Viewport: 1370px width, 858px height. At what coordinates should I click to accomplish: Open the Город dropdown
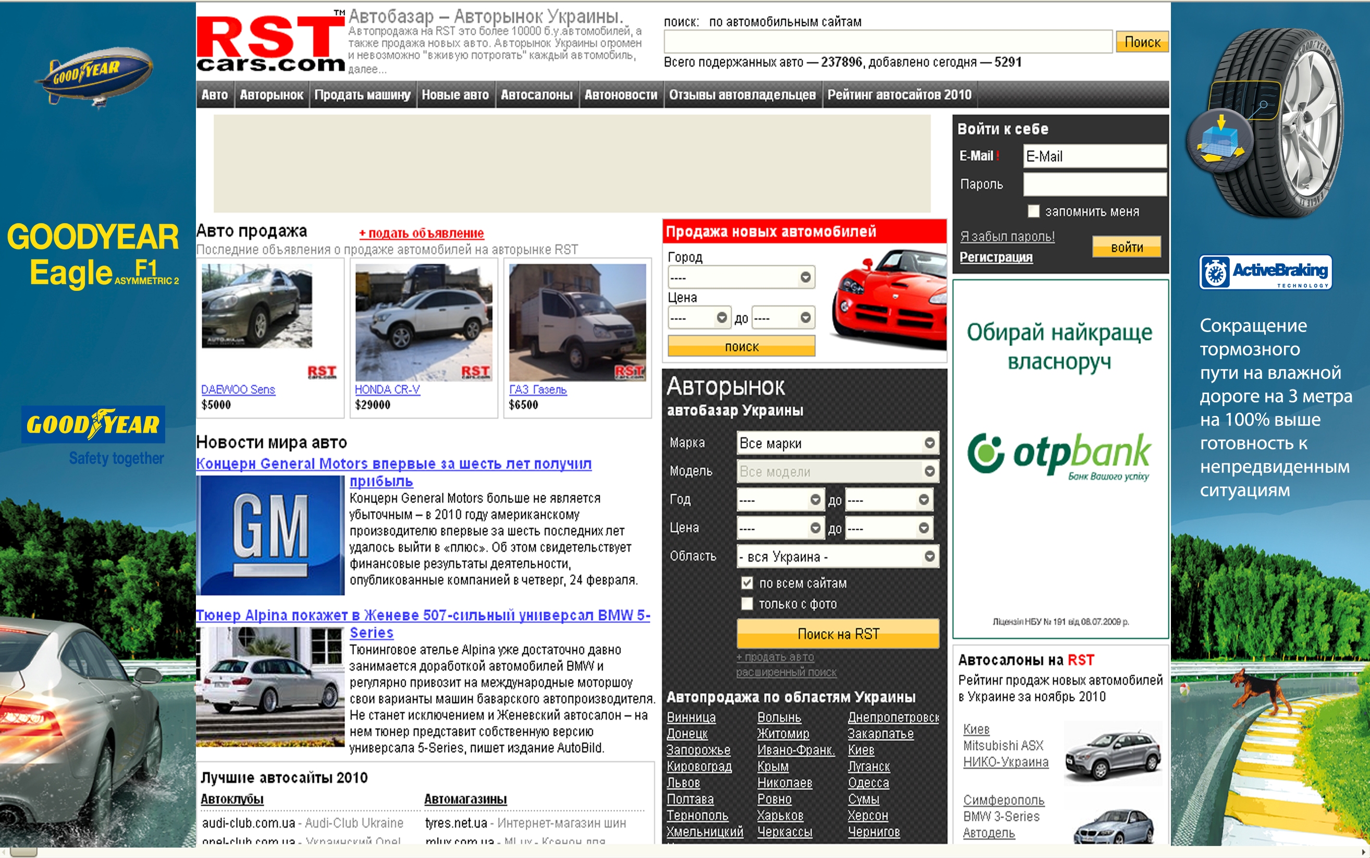[742, 277]
